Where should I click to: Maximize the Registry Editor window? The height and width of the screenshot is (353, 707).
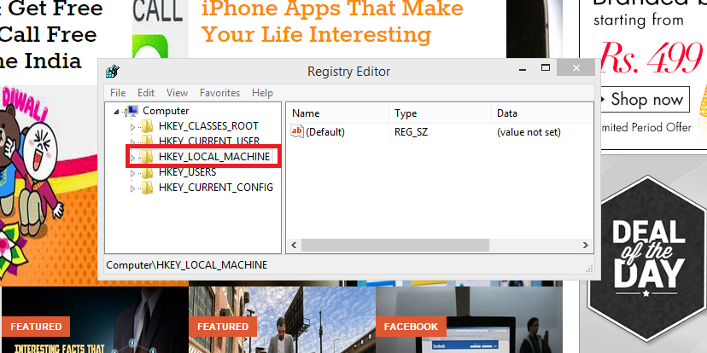tap(546, 68)
